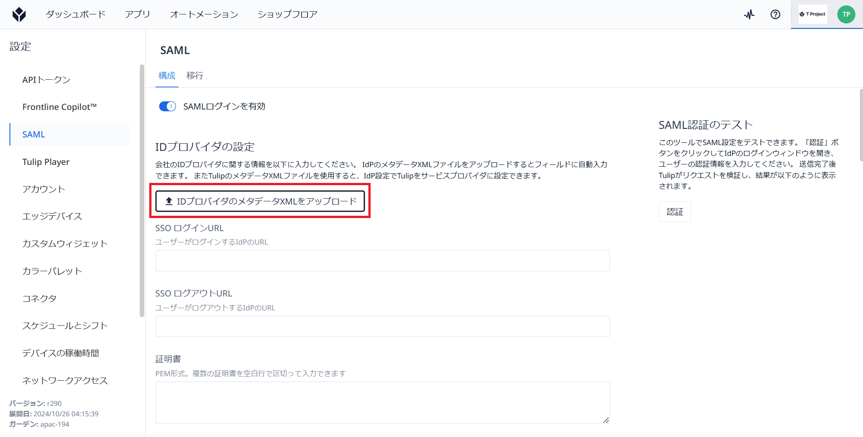Focus the SSO ログアウトURL input field

pyautogui.click(x=382, y=327)
